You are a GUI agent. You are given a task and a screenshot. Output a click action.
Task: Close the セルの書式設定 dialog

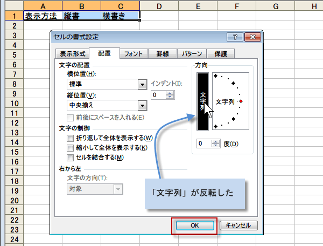coord(253,37)
